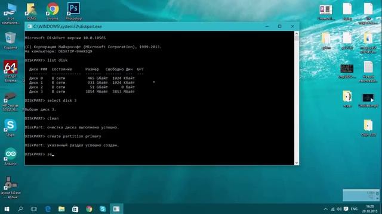Open the Новый текстовый document icon
Viewport: 382px width, 214px height.
(368, 72)
